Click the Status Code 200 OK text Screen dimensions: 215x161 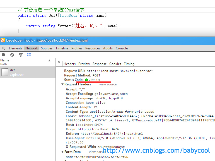82,80
